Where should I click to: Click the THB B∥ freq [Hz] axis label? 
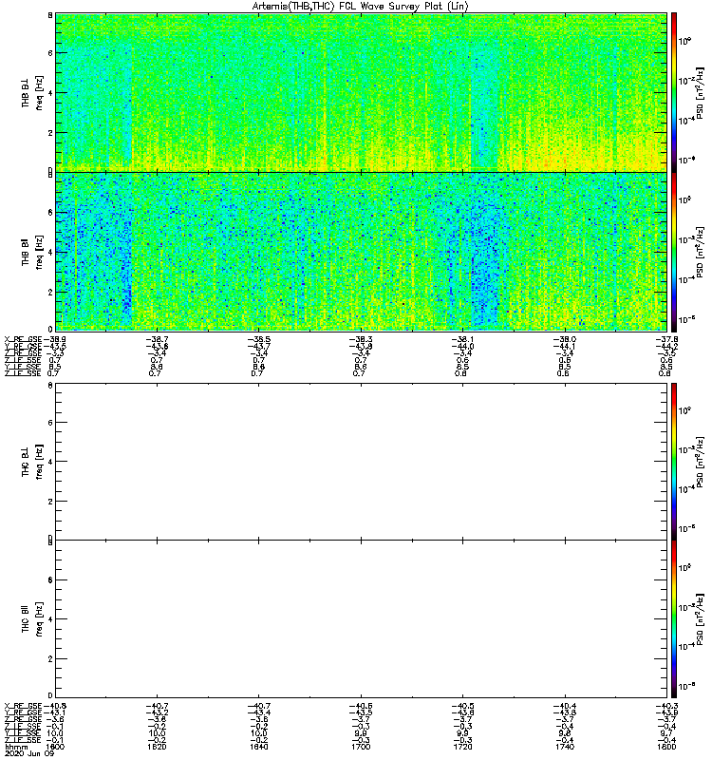click(x=32, y=252)
